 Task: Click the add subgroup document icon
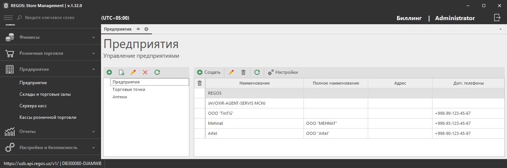coord(121,72)
